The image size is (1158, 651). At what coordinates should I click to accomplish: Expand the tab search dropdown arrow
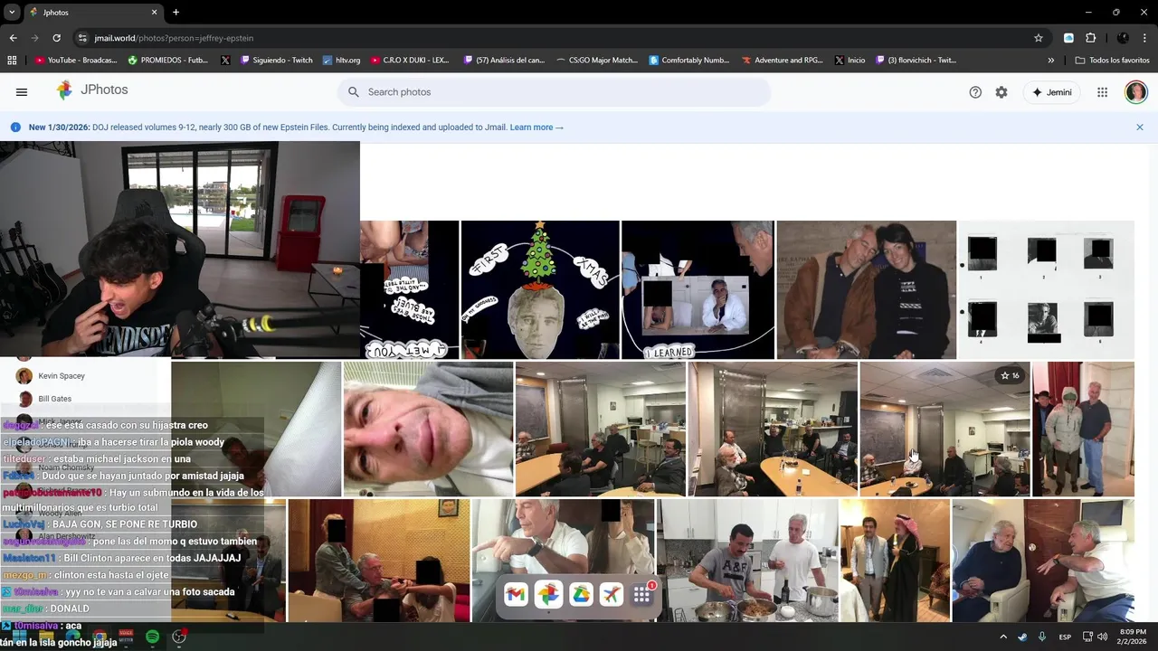(12, 13)
